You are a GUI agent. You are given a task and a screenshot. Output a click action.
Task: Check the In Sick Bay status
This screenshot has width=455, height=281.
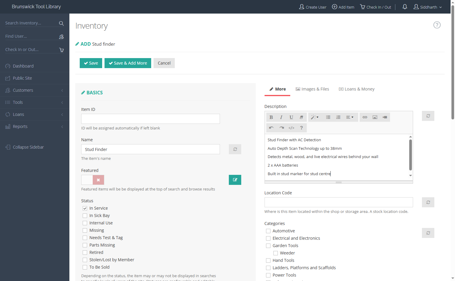point(85,216)
